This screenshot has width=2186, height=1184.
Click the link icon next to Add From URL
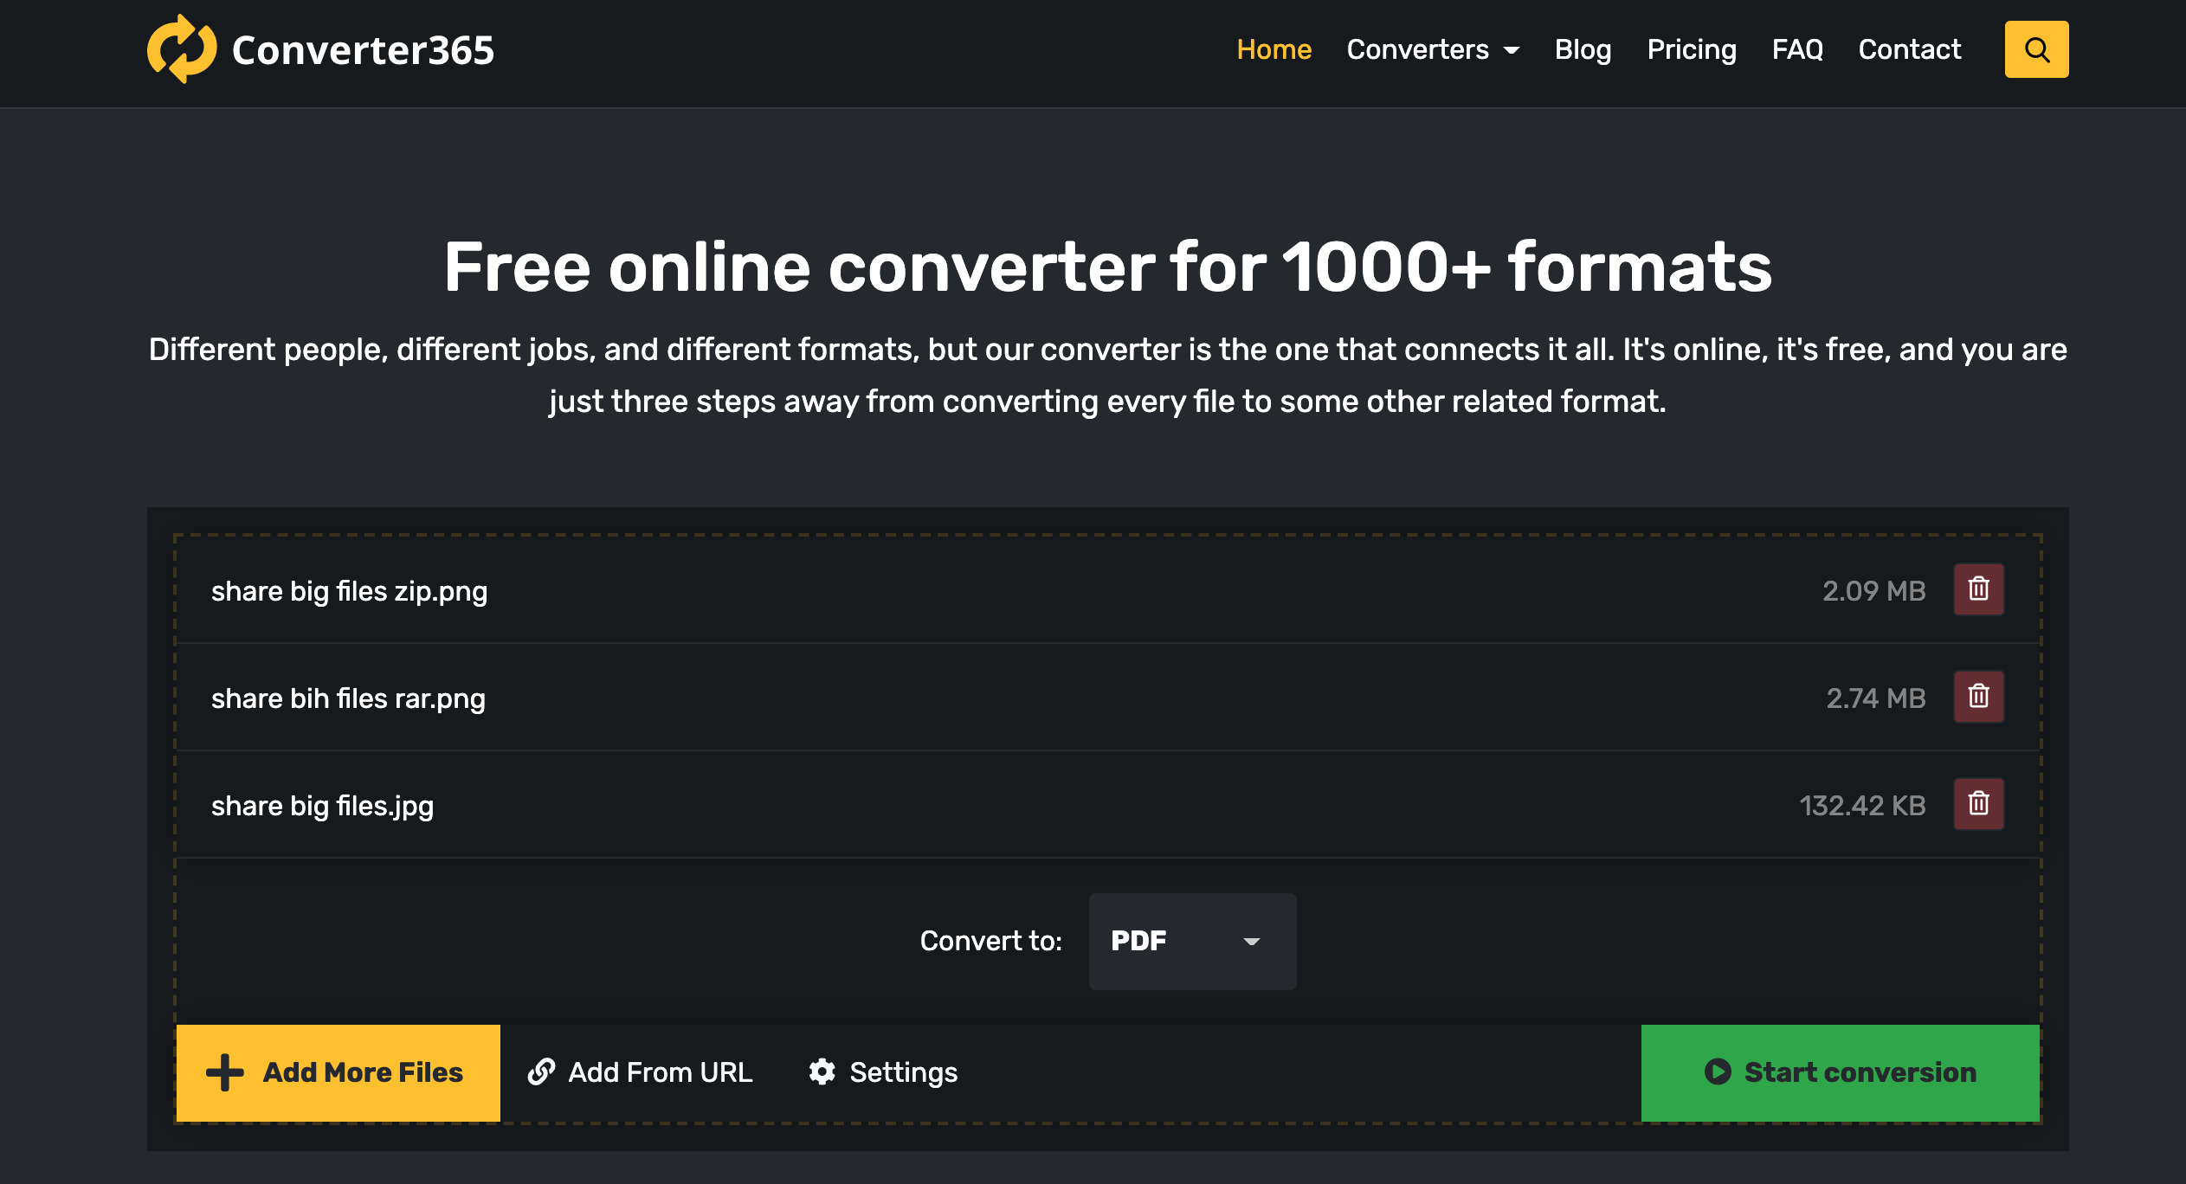coord(543,1071)
